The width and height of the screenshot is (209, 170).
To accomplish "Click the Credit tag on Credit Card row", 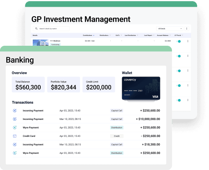I will pos(117,136).
